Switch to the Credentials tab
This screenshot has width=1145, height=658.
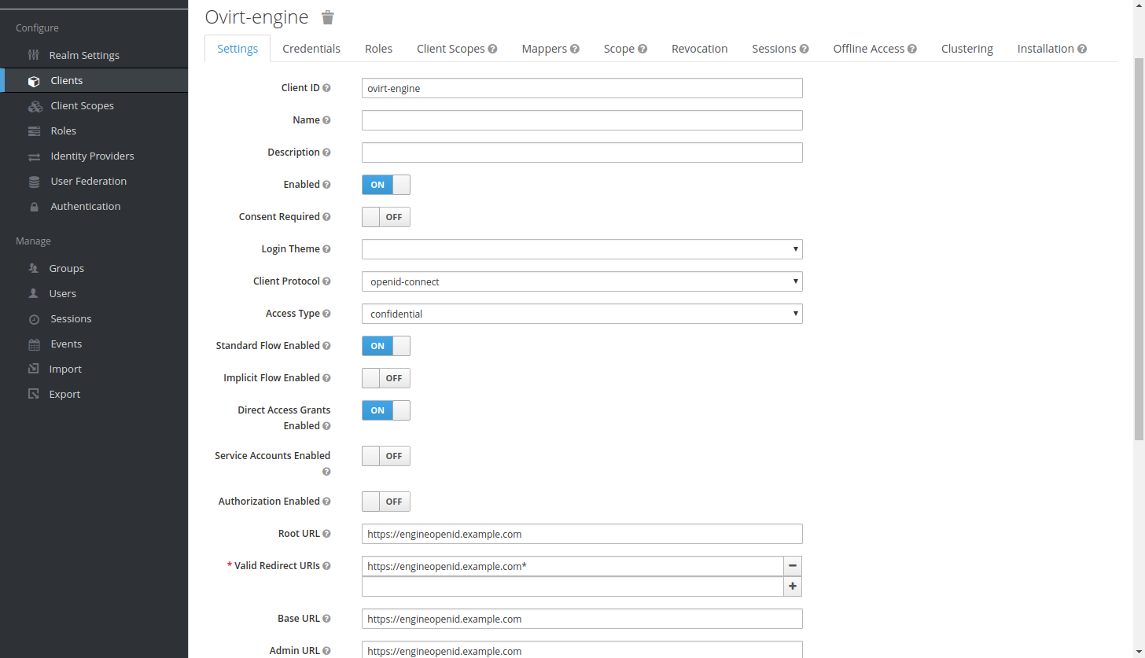pyautogui.click(x=311, y=49)
